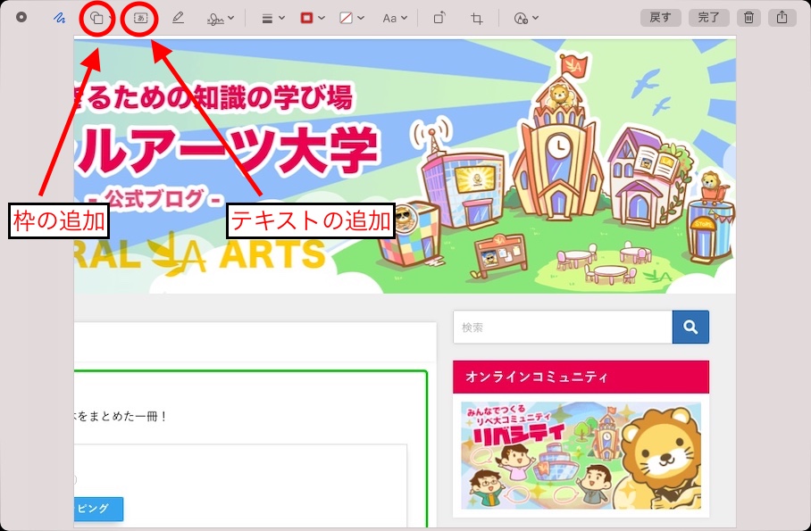
Task: Open the リベシティ community banner thumbnail
Action: [581, 455]
